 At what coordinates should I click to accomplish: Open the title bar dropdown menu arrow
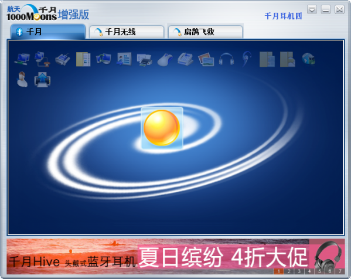tap(312, 9)
